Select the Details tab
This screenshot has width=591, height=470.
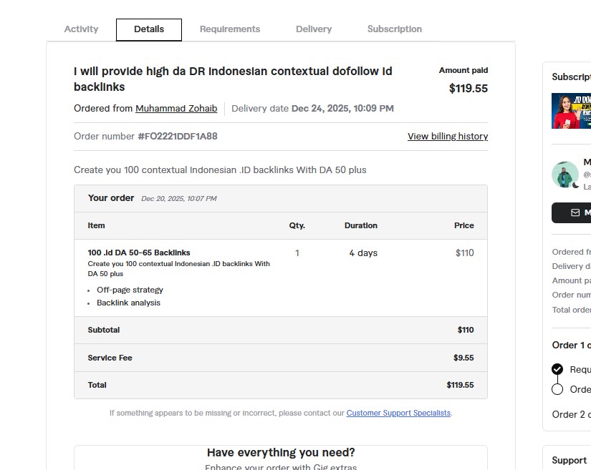[x=149, y=29]
